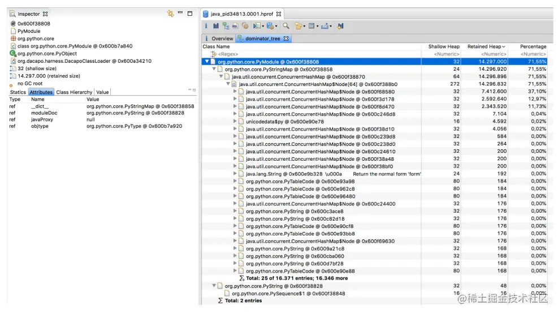Open Dominator Tree from toolbar icon
Image resolution: width=558 pixels, height=314 pixels.
[x=226, y=25]
